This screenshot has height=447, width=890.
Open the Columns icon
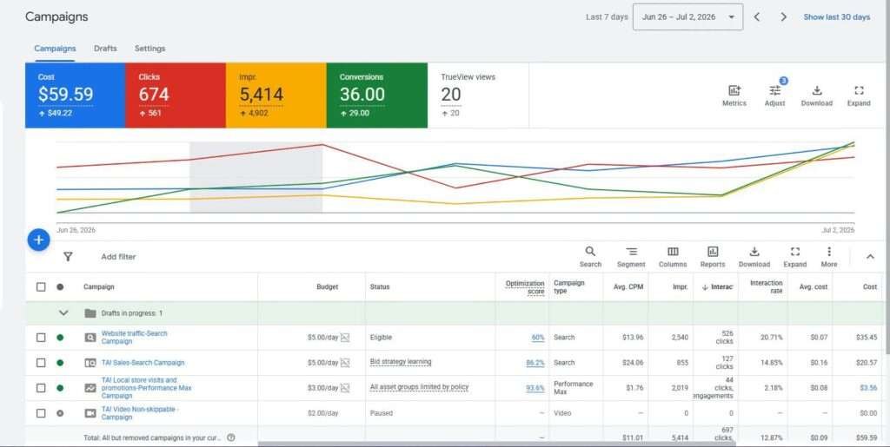(x=673, y=252)
